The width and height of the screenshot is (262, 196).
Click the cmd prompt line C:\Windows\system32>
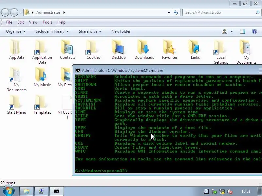click(101, 171)
